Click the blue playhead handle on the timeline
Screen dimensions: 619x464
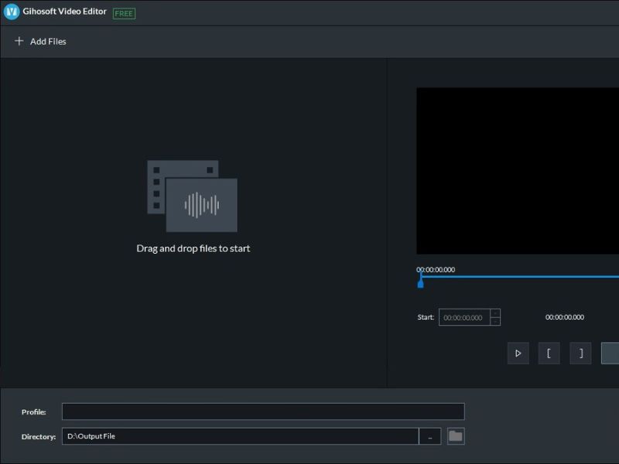coord(420,283)
